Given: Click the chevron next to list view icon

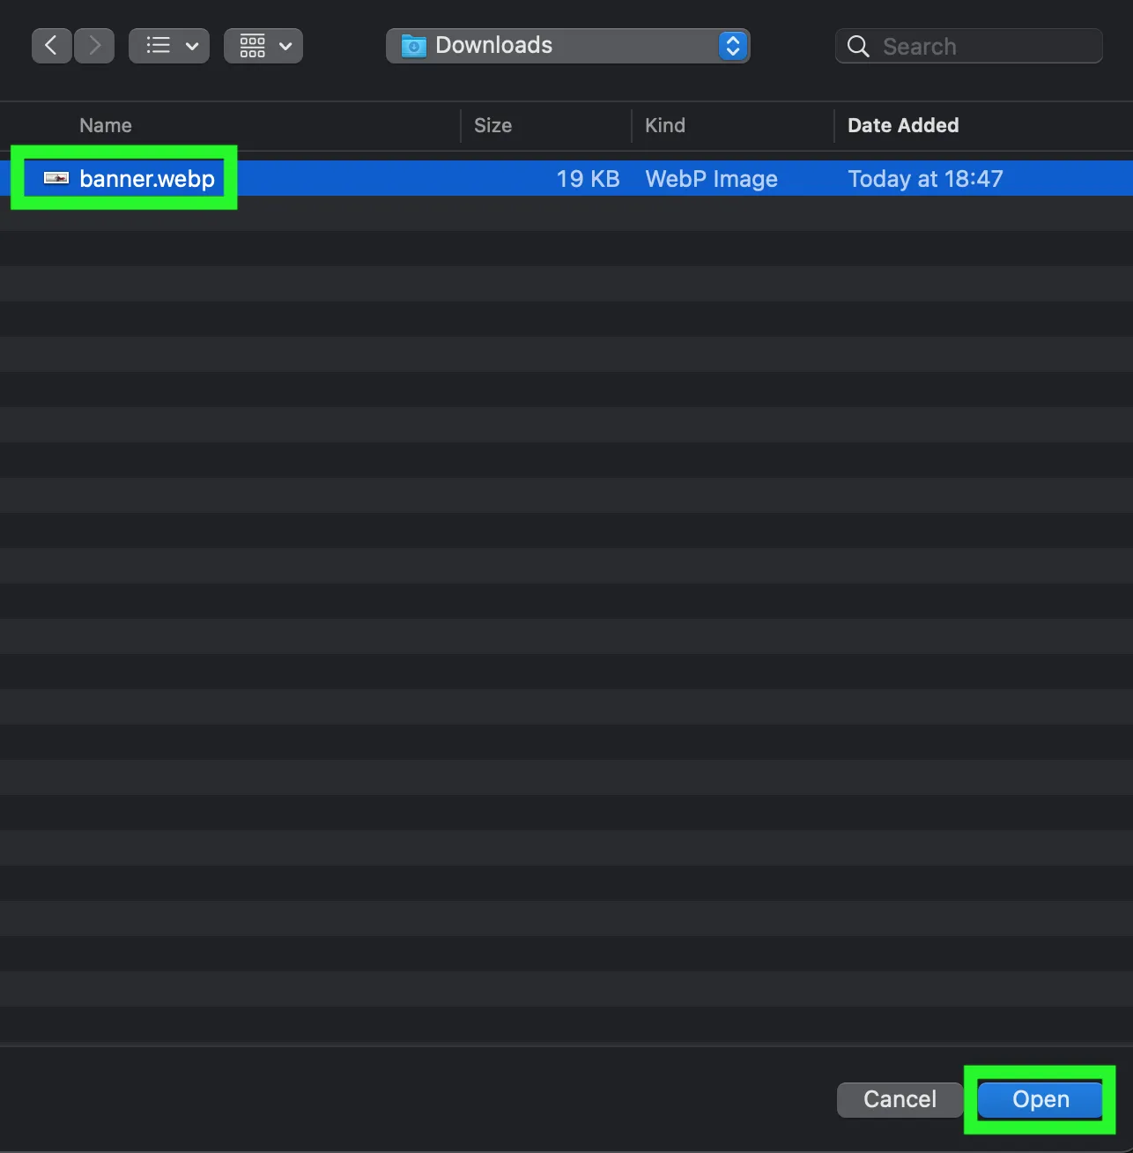Looking at the screenshot, I should tap(191, 46).
